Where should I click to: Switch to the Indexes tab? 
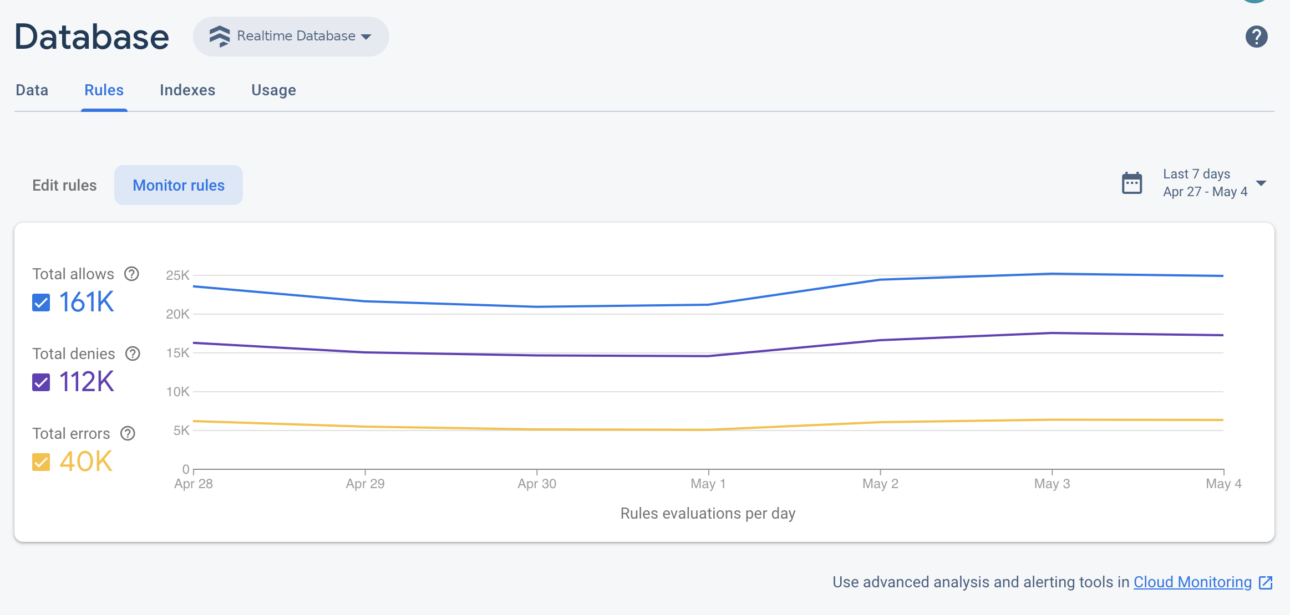187,90
